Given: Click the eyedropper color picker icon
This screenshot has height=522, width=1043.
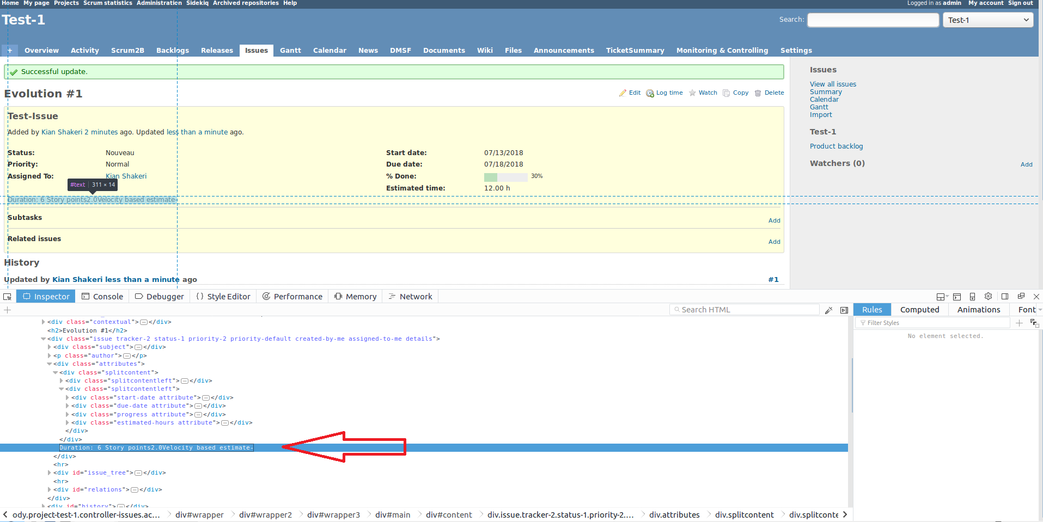Looking at the screenshot, I should tap(829, 310).
